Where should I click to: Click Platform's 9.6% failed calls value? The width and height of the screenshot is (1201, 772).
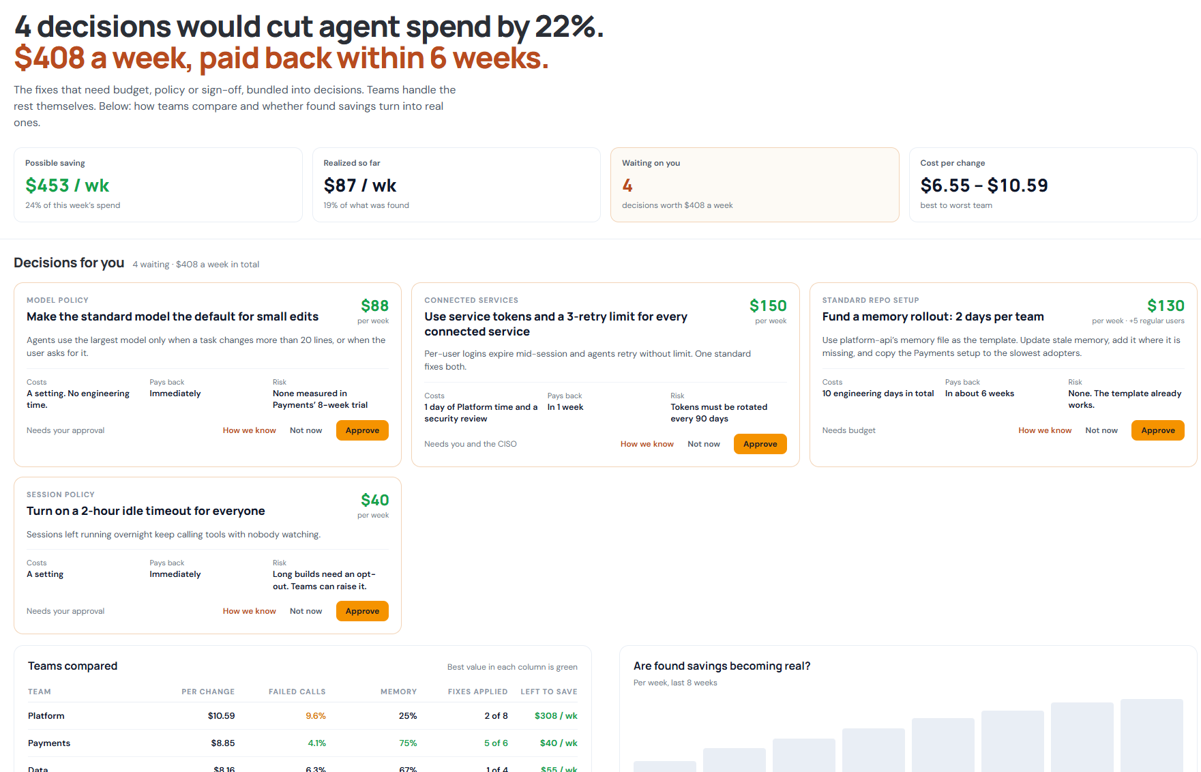point(316,716)
